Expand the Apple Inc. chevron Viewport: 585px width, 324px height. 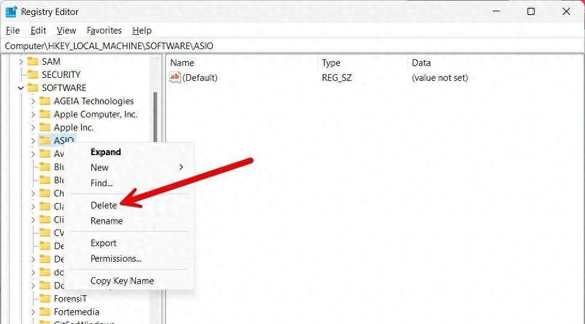coord(33,128)
